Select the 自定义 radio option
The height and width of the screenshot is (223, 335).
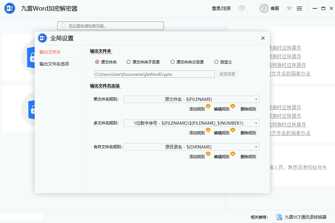click(x=216, y=62)
